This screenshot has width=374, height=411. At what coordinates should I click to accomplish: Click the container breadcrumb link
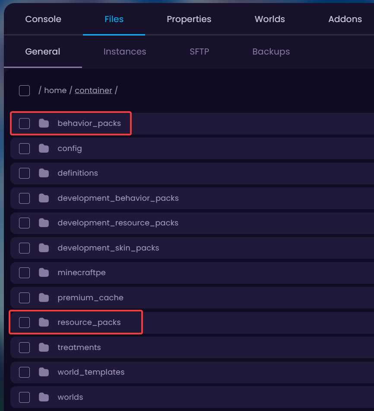tap(93, 90)
